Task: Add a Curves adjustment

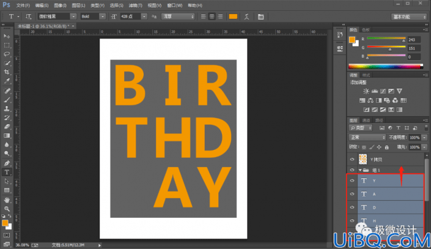Action: (383, 91)
